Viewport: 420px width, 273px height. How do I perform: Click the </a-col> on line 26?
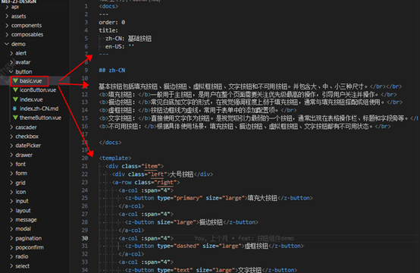tap(131, 206)
